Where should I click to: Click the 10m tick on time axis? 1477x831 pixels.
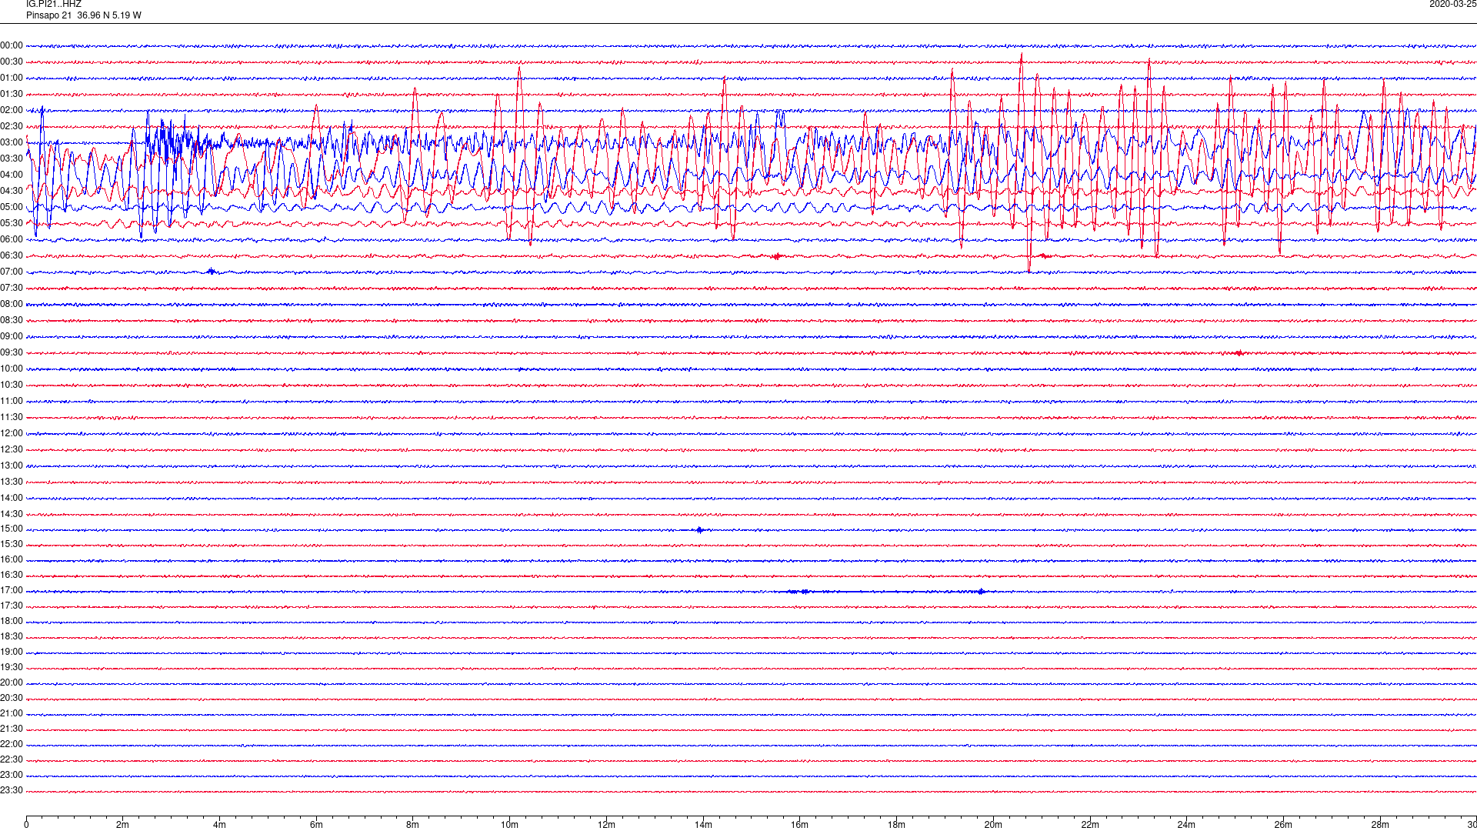[510, 825]
